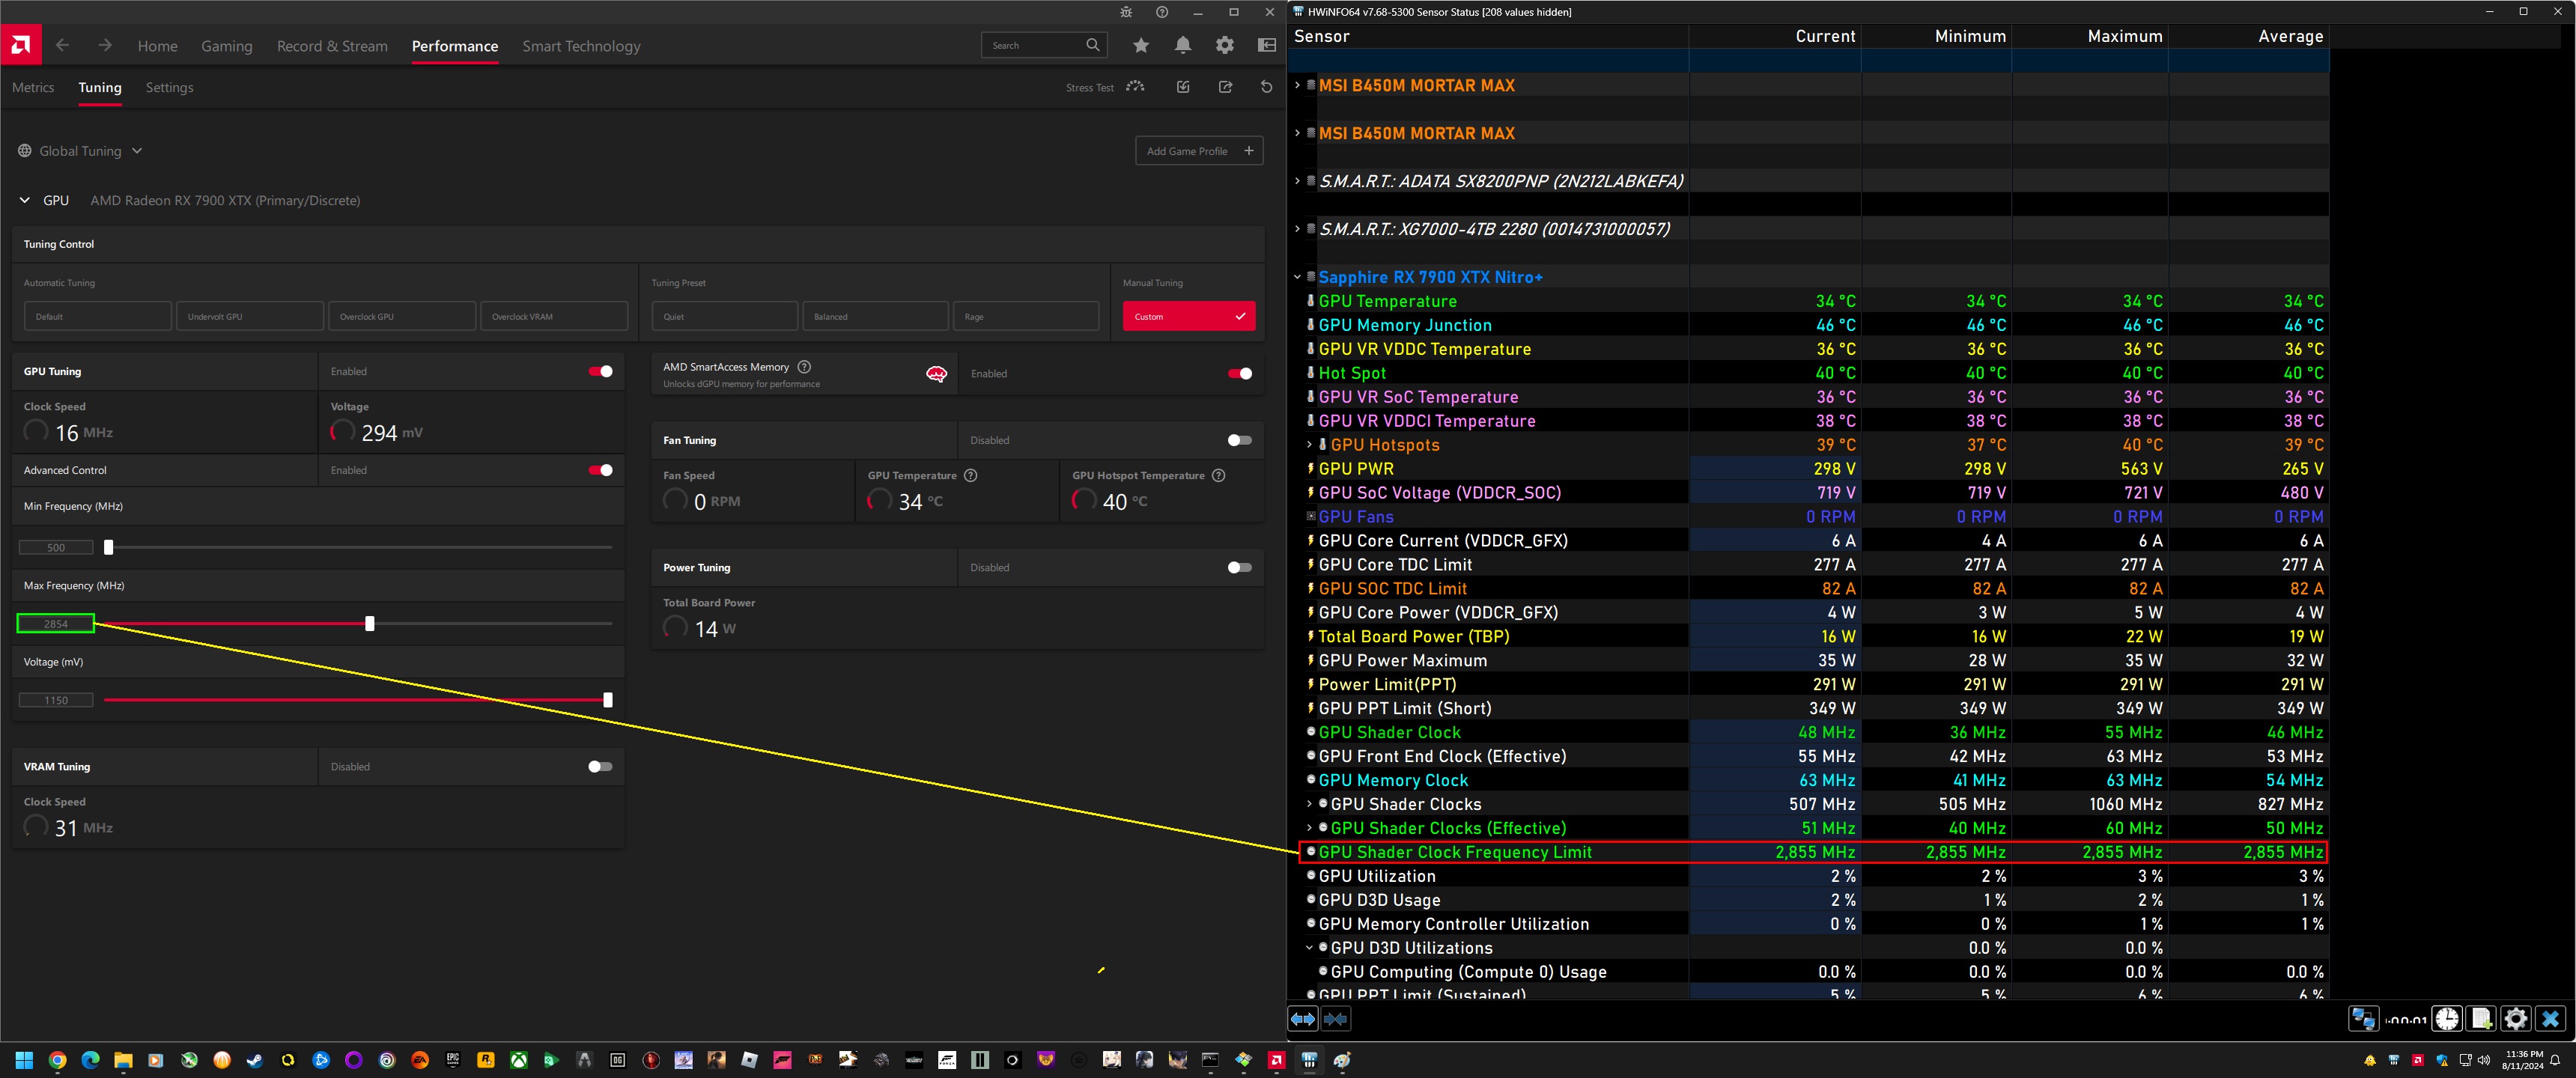This screenshot has width=2576, height=1078.
Task: Open the Xbox app in the taskbar
Action: (519, 1060)
